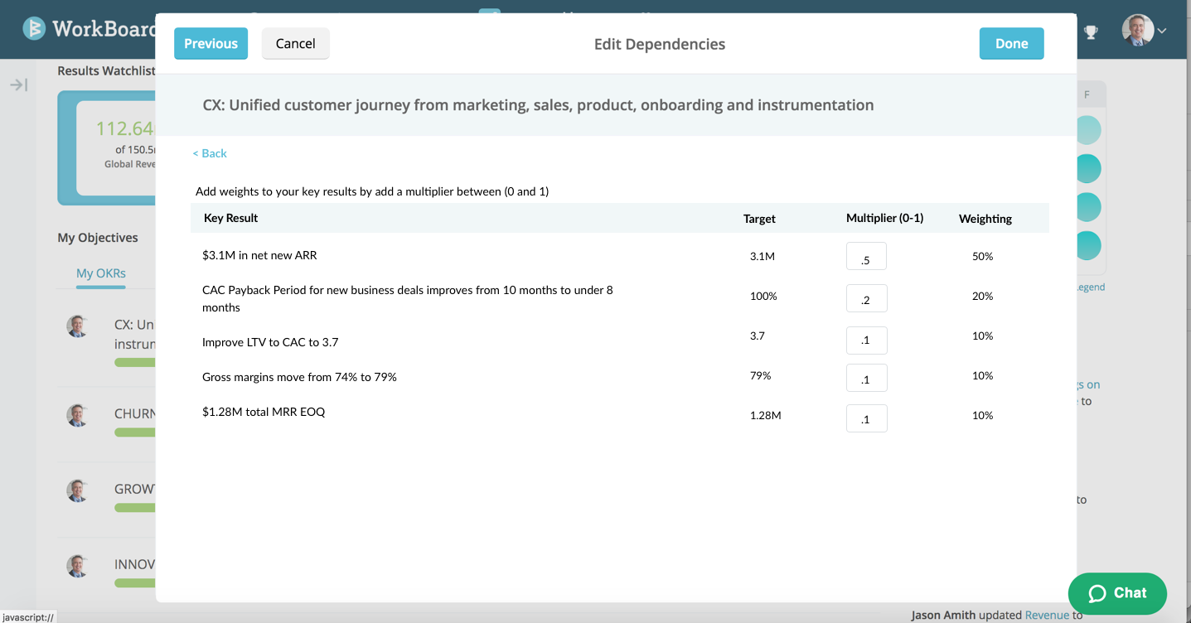
Task: Click the Global Revenue watchlist card
Action: point(116,147)
